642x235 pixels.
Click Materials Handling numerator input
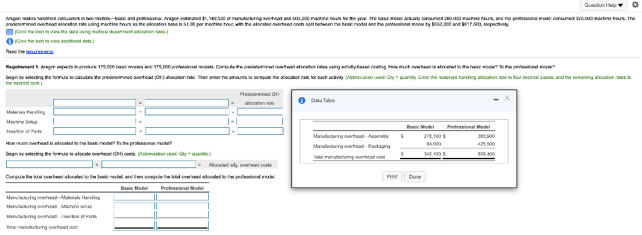(x=95, y=112)
